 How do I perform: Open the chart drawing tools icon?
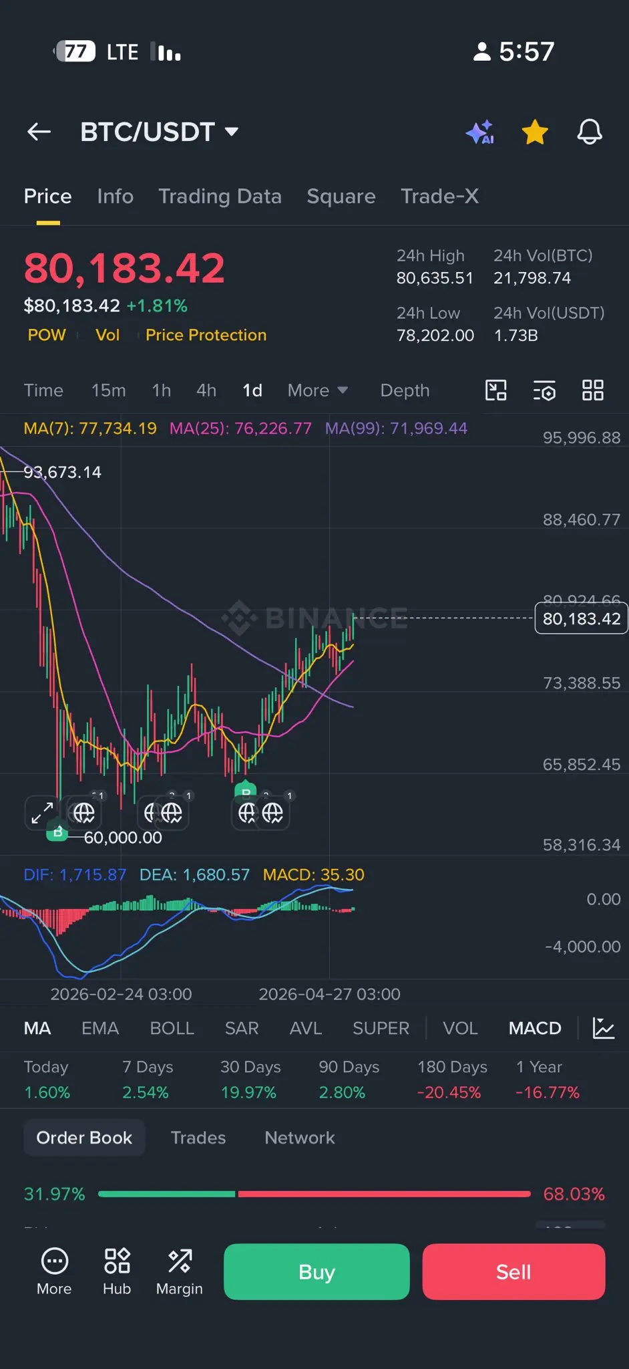tap(495, 390)
